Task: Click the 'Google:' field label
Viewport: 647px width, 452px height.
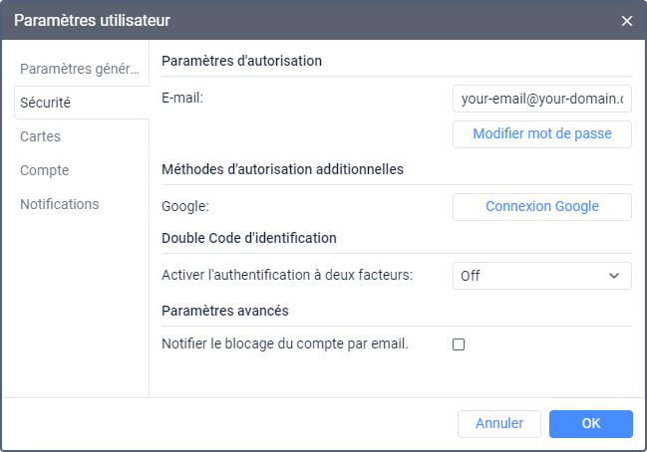Action: 185,207
